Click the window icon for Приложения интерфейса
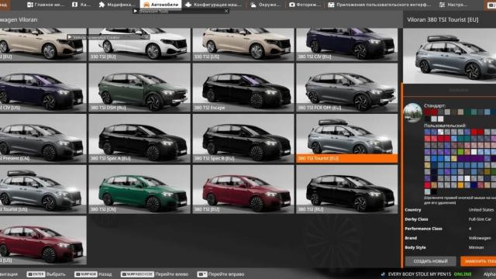This screenshot has height=279, width=496. point(331,5)
